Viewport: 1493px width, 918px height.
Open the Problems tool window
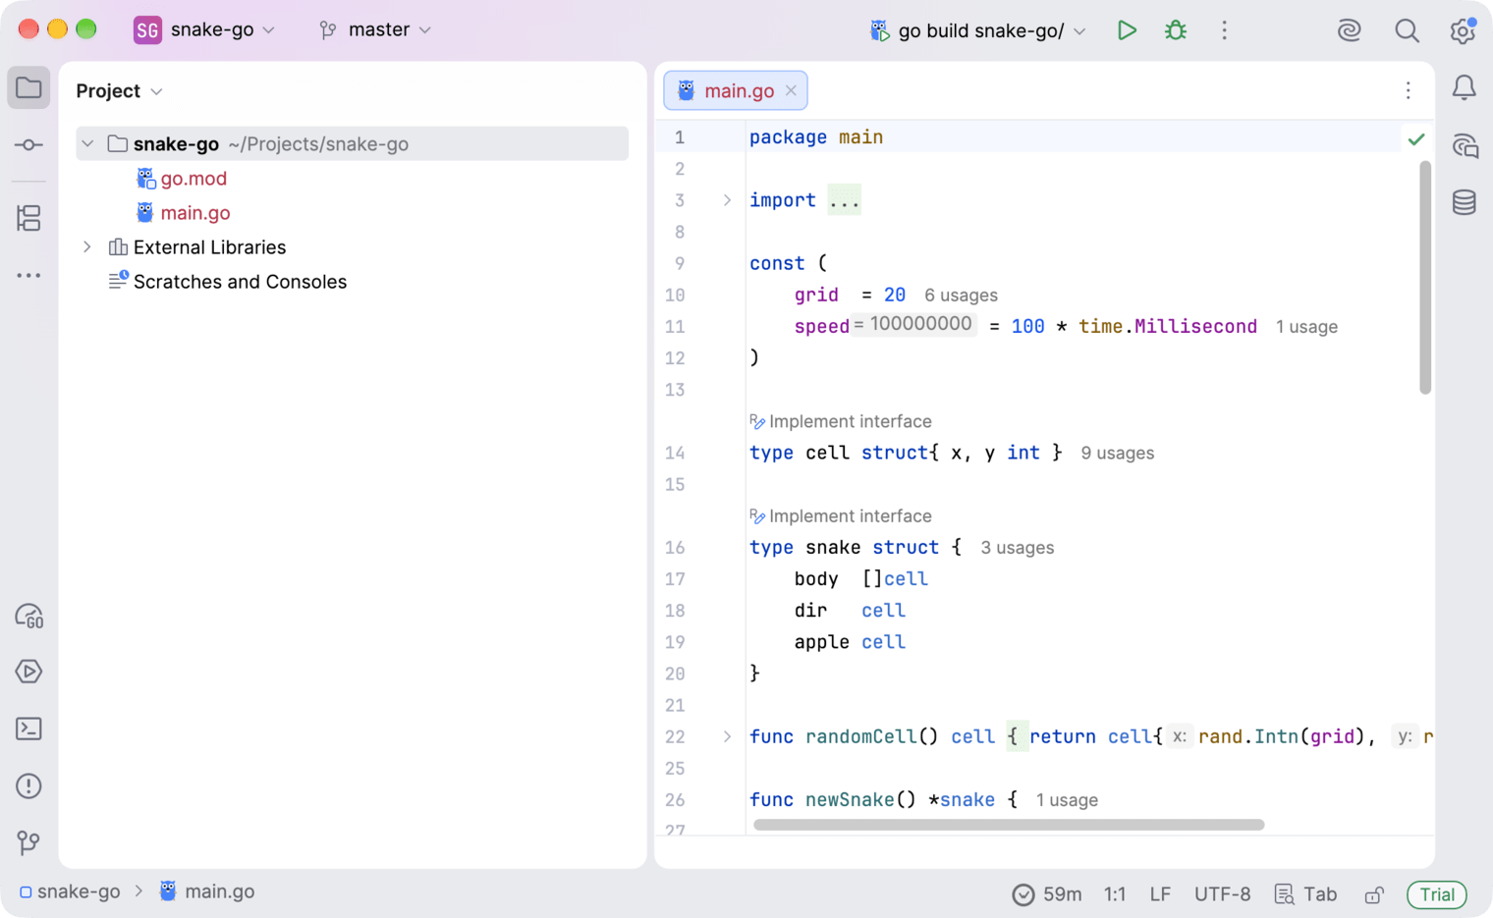click(x=28, y=785)
